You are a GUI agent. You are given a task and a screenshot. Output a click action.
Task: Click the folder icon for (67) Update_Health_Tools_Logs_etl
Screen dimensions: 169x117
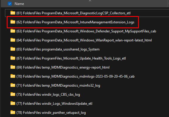(x=13, y=58)
